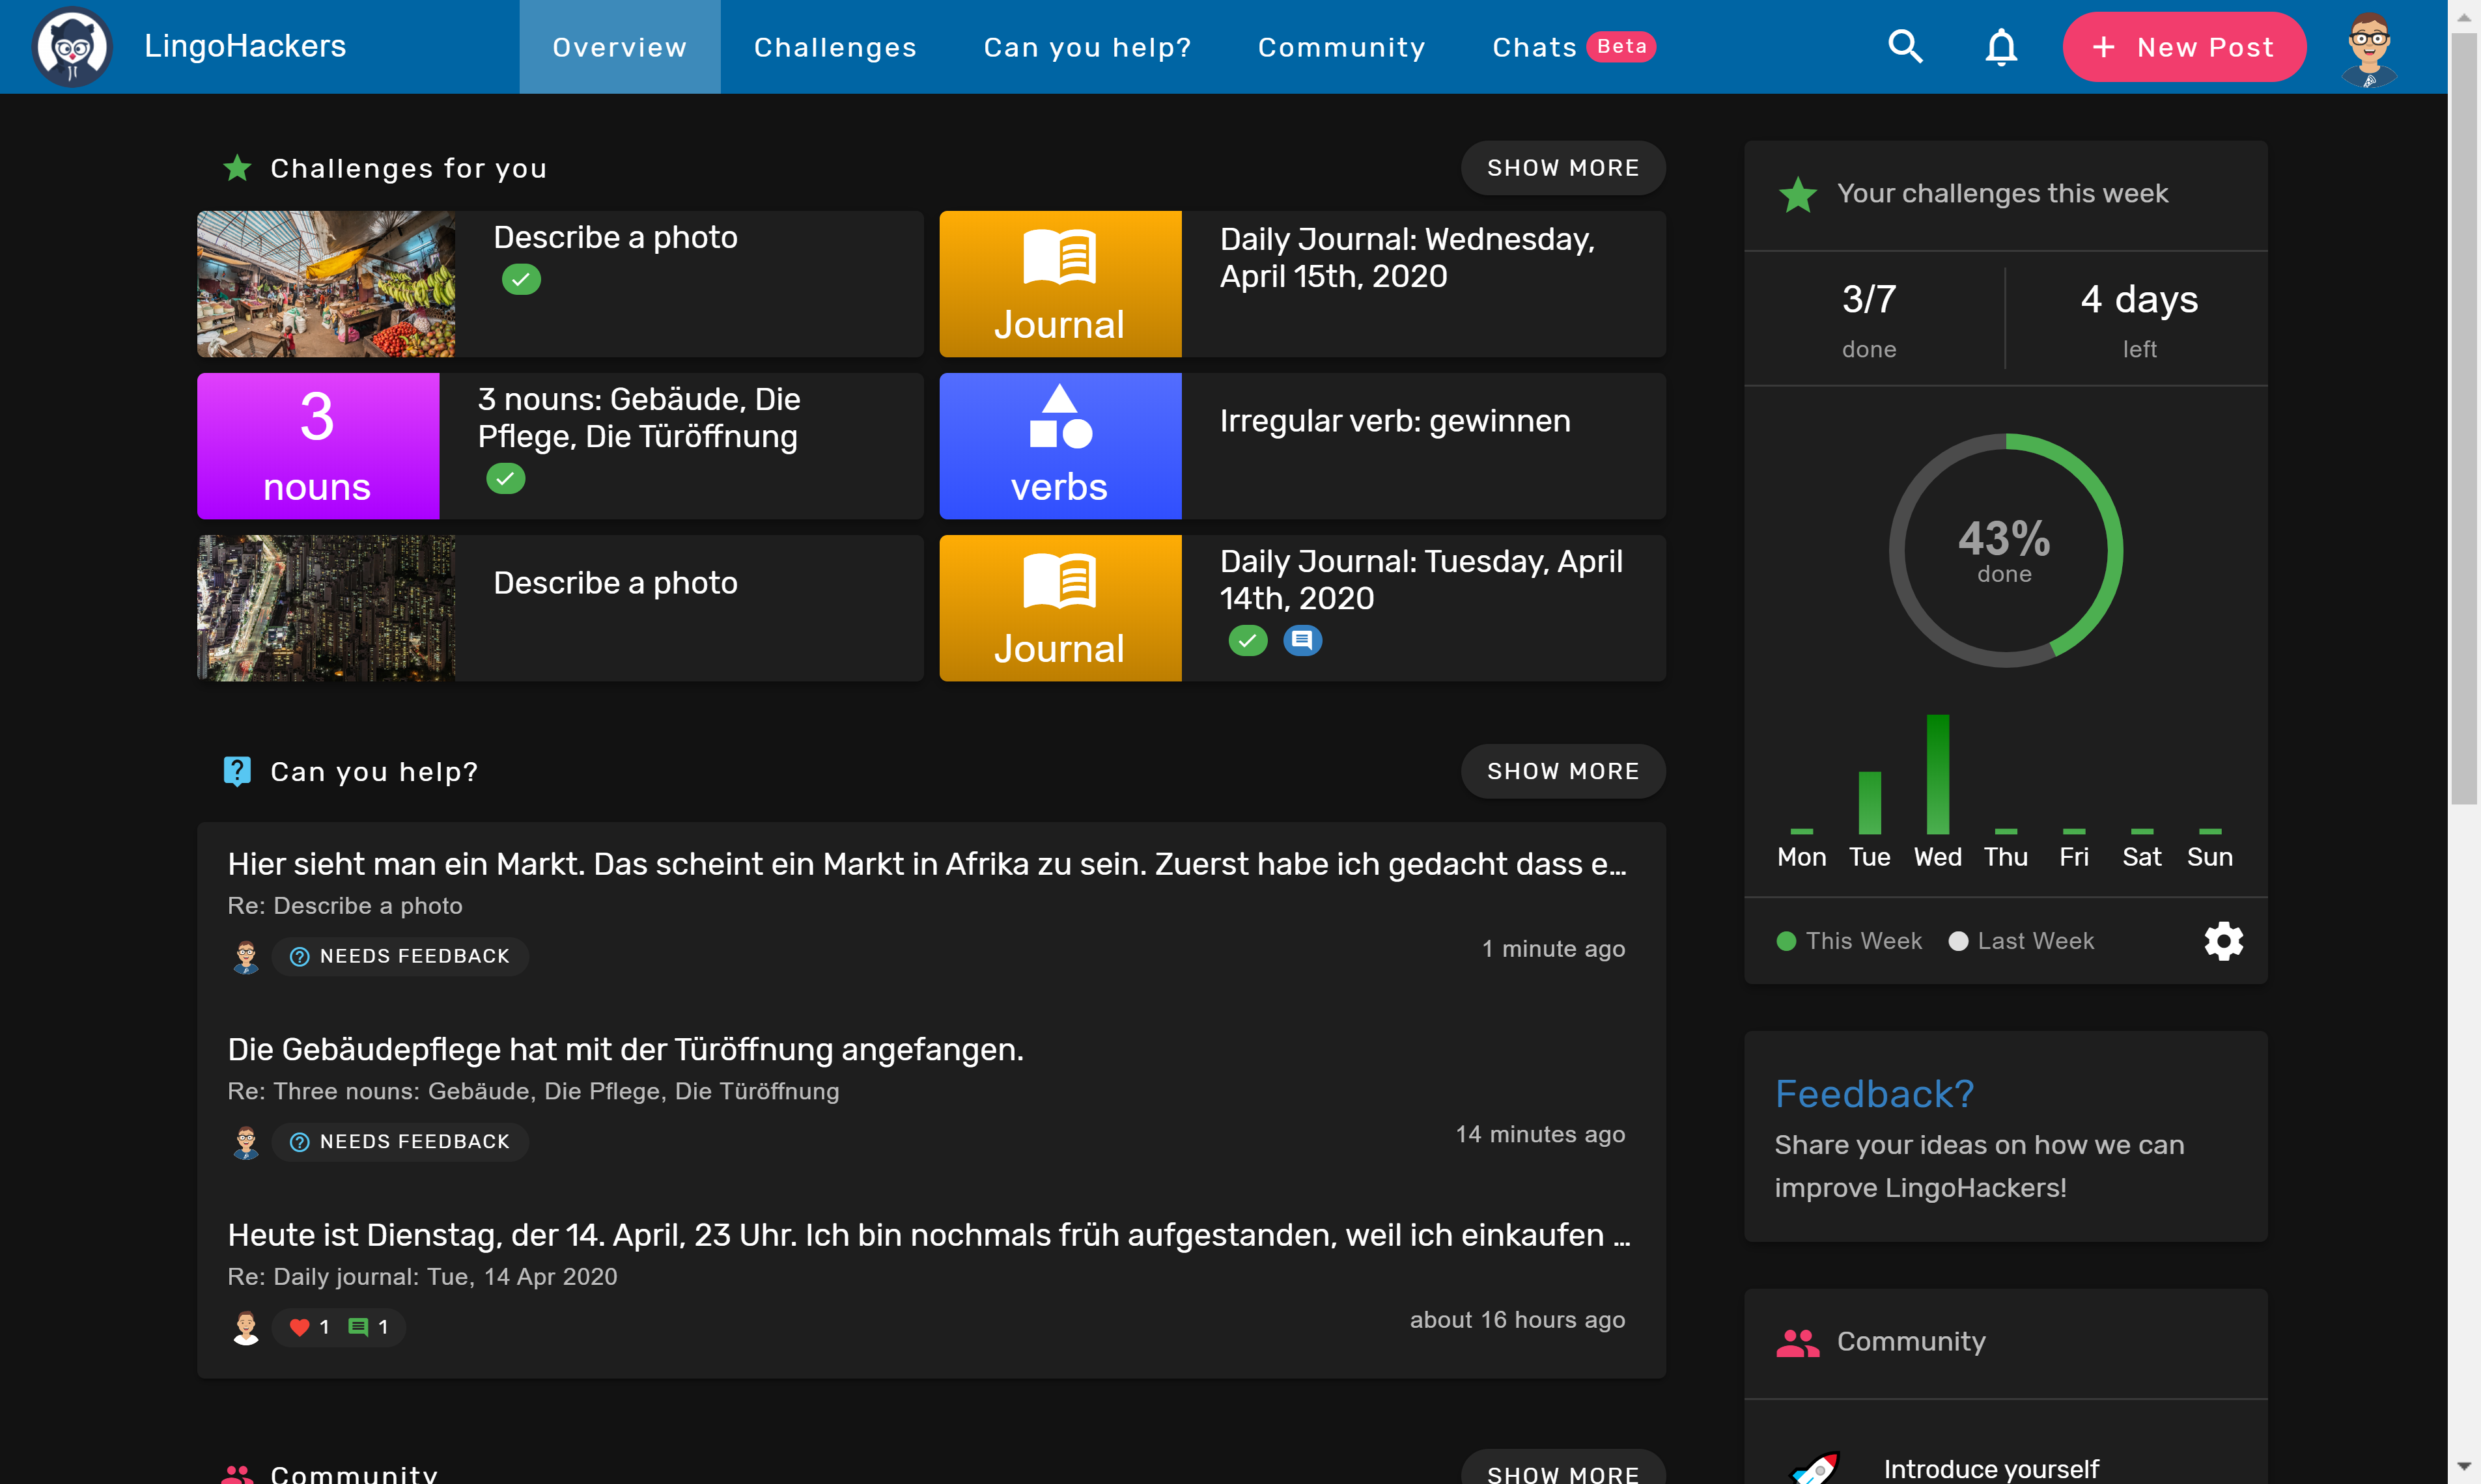Open the Chats Beta tab
This screenshot has width=2481, height=1484.
coord(1573,47)
